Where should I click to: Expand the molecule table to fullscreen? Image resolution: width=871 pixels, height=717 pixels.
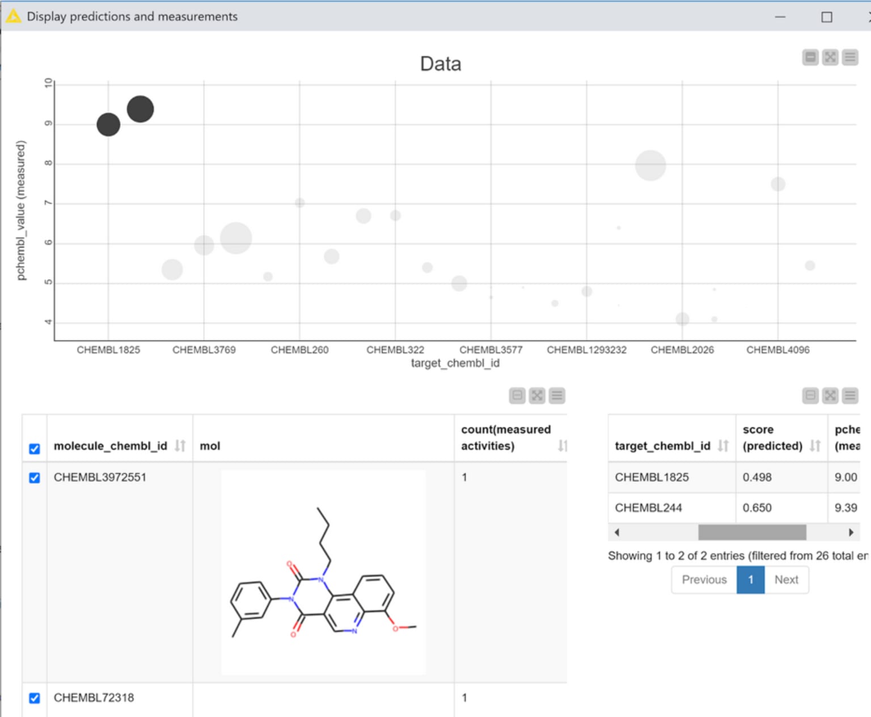point(536,396)
